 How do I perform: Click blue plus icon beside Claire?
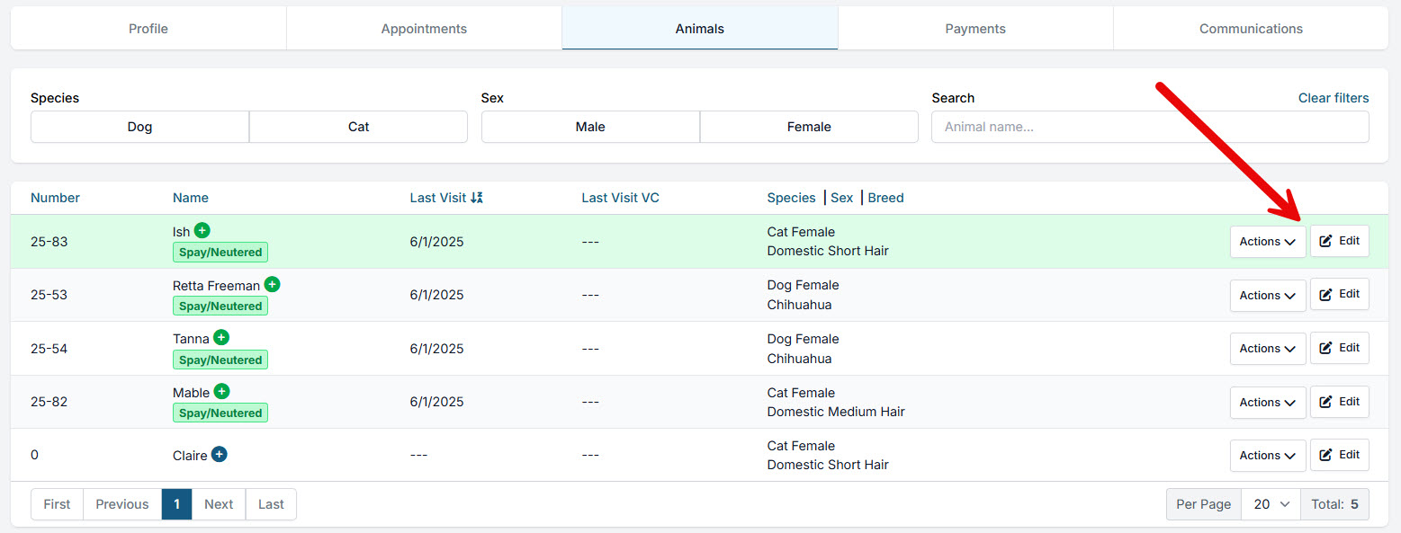coord(220,455)
